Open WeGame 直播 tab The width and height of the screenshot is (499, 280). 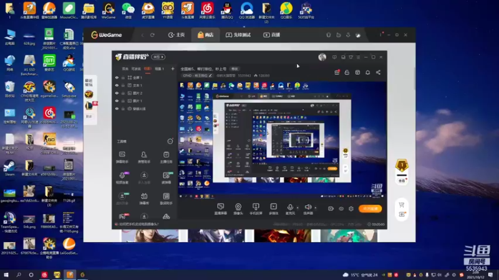pyautogui.click(x=272, y=35)
